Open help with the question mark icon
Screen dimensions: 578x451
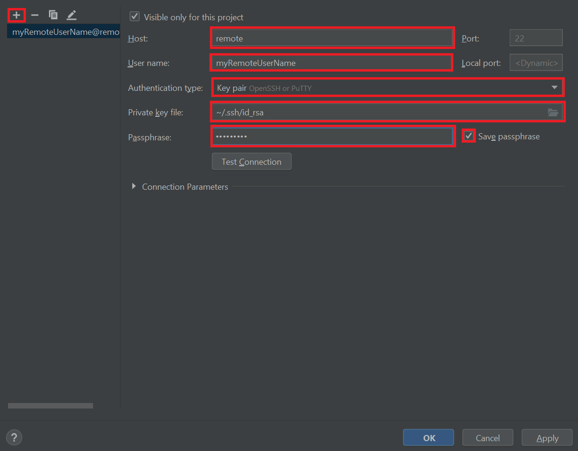pyautogui.click(x=14, y=437)
